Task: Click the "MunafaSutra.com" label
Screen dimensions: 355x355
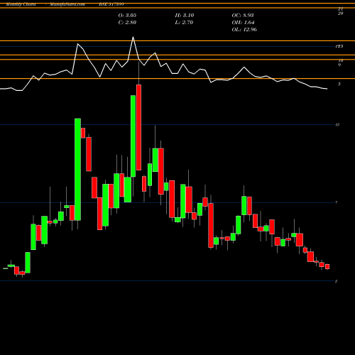Action: click(x=67, y=4)
